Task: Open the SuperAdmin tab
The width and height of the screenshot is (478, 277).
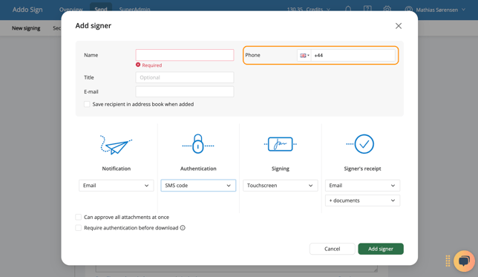Action: (x=134, y=10)
